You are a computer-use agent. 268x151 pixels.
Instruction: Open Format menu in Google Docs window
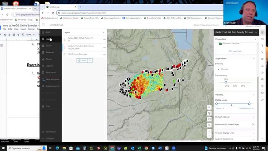point(31,29)
